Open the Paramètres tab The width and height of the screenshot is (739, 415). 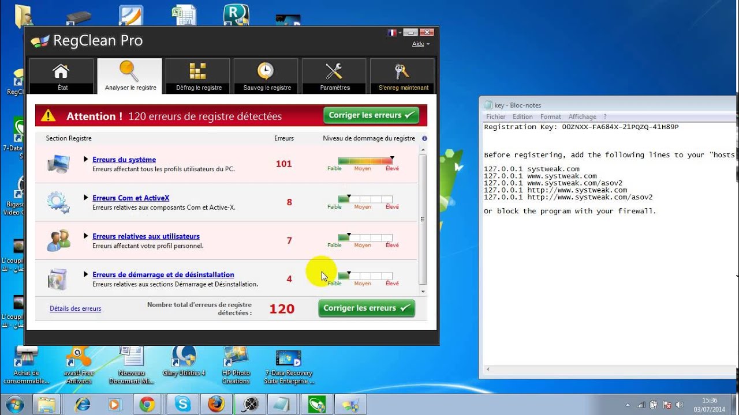(x=334, y=76)
